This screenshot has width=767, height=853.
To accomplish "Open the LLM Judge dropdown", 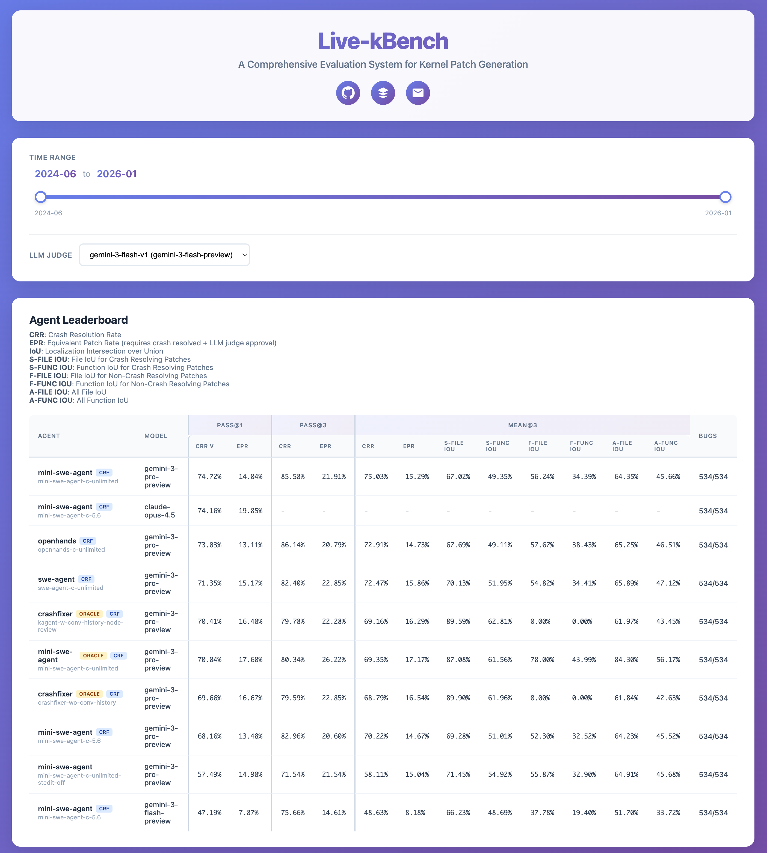I will [164, 255].
